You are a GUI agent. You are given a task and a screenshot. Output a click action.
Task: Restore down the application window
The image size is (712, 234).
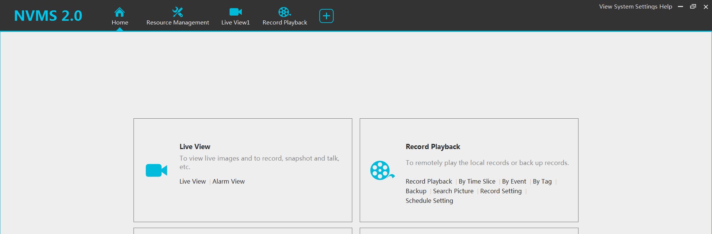coord(693,7)
